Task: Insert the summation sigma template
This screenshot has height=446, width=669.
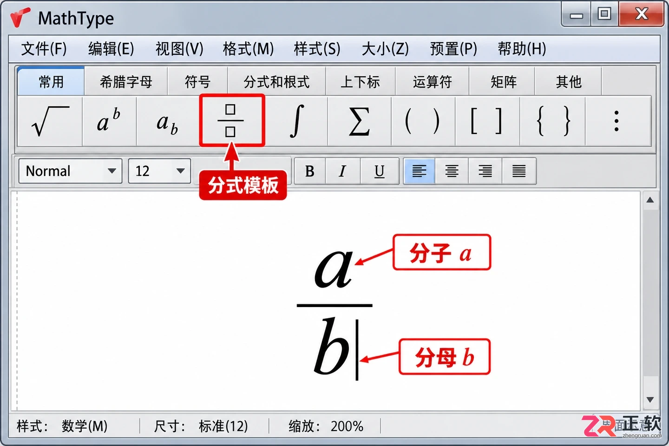Action: click(x=360, y=121)
